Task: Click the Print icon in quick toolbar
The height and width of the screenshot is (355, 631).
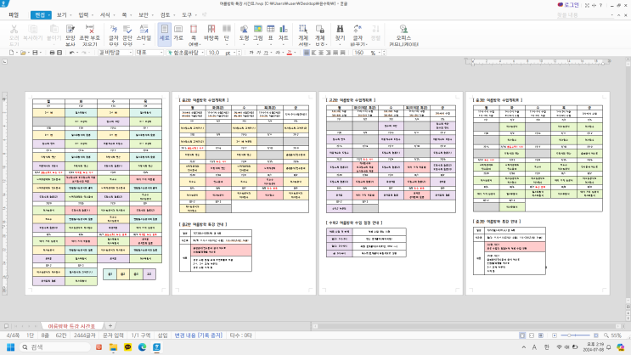Action: tap(52, 53)
